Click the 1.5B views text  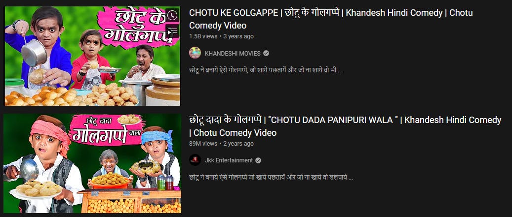[203, 36]
